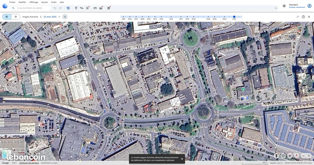The image size is (314, 165).
Task: Select the ruler measure tool
Action: pos(95,8)
